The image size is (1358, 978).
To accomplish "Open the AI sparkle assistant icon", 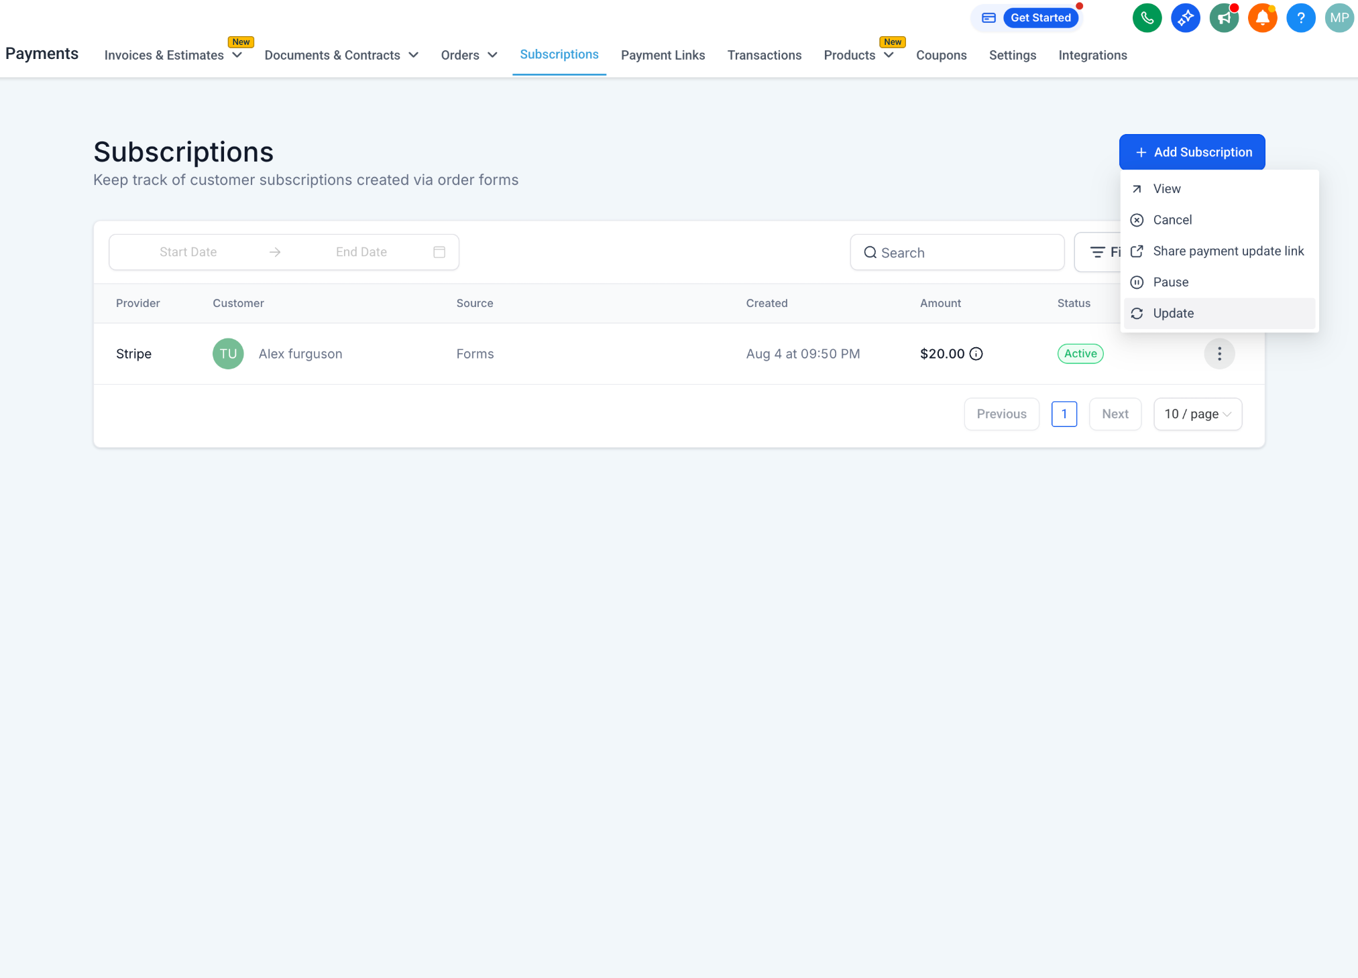I will pyautogui.click(x=1185, y=18).
